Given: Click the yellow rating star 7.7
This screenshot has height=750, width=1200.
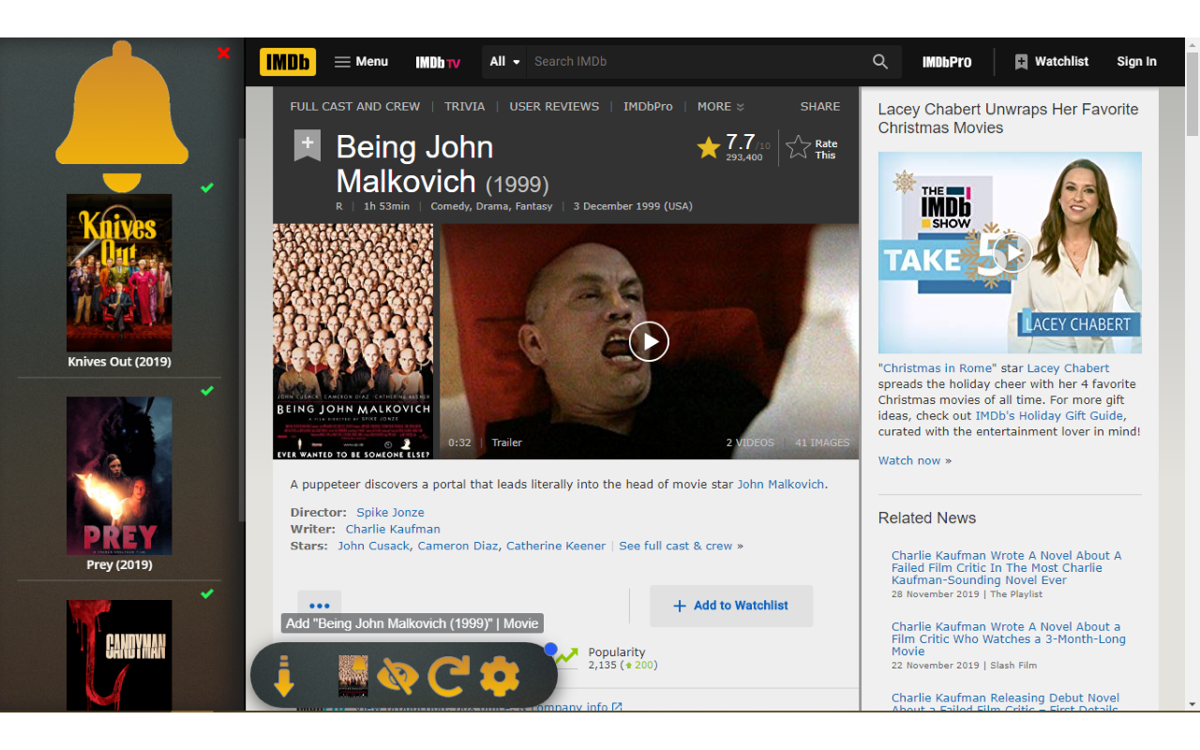Looking at the screenshot, I should point(709,147).
